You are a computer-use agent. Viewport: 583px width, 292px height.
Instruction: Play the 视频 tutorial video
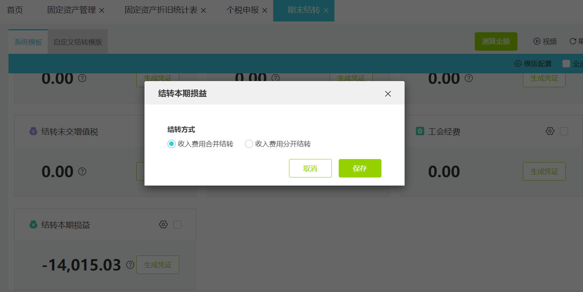coord(545,41)
